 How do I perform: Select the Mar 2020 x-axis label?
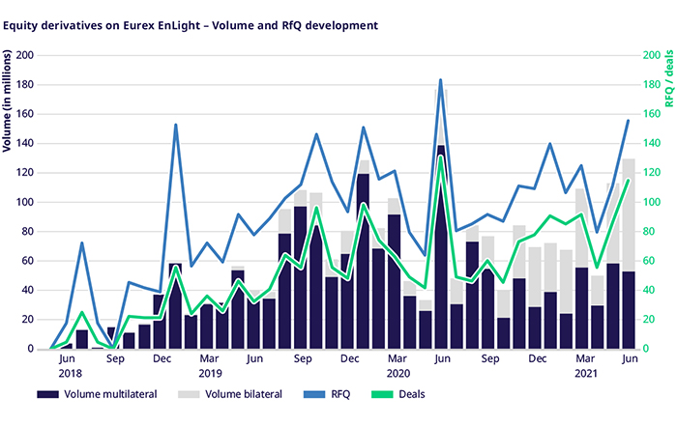[x=394, y=365]
